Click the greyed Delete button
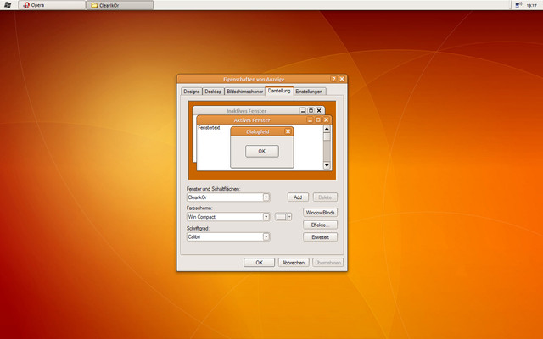543x339 pixels. (325, 197)
